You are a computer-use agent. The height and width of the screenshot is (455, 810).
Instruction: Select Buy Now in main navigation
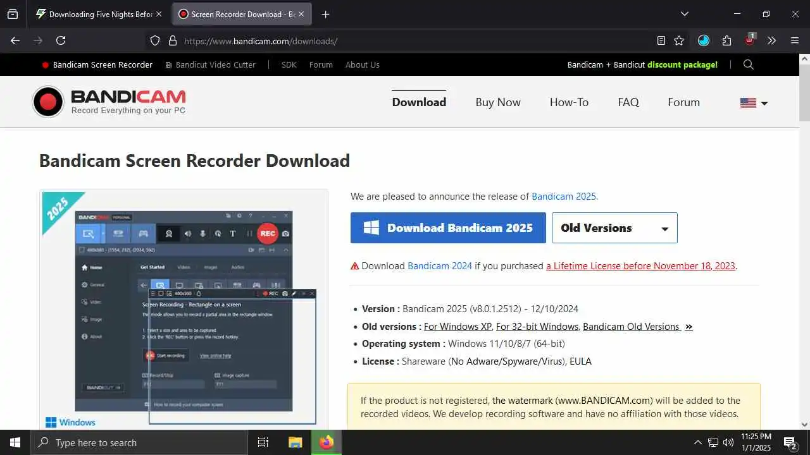(498, 102)
